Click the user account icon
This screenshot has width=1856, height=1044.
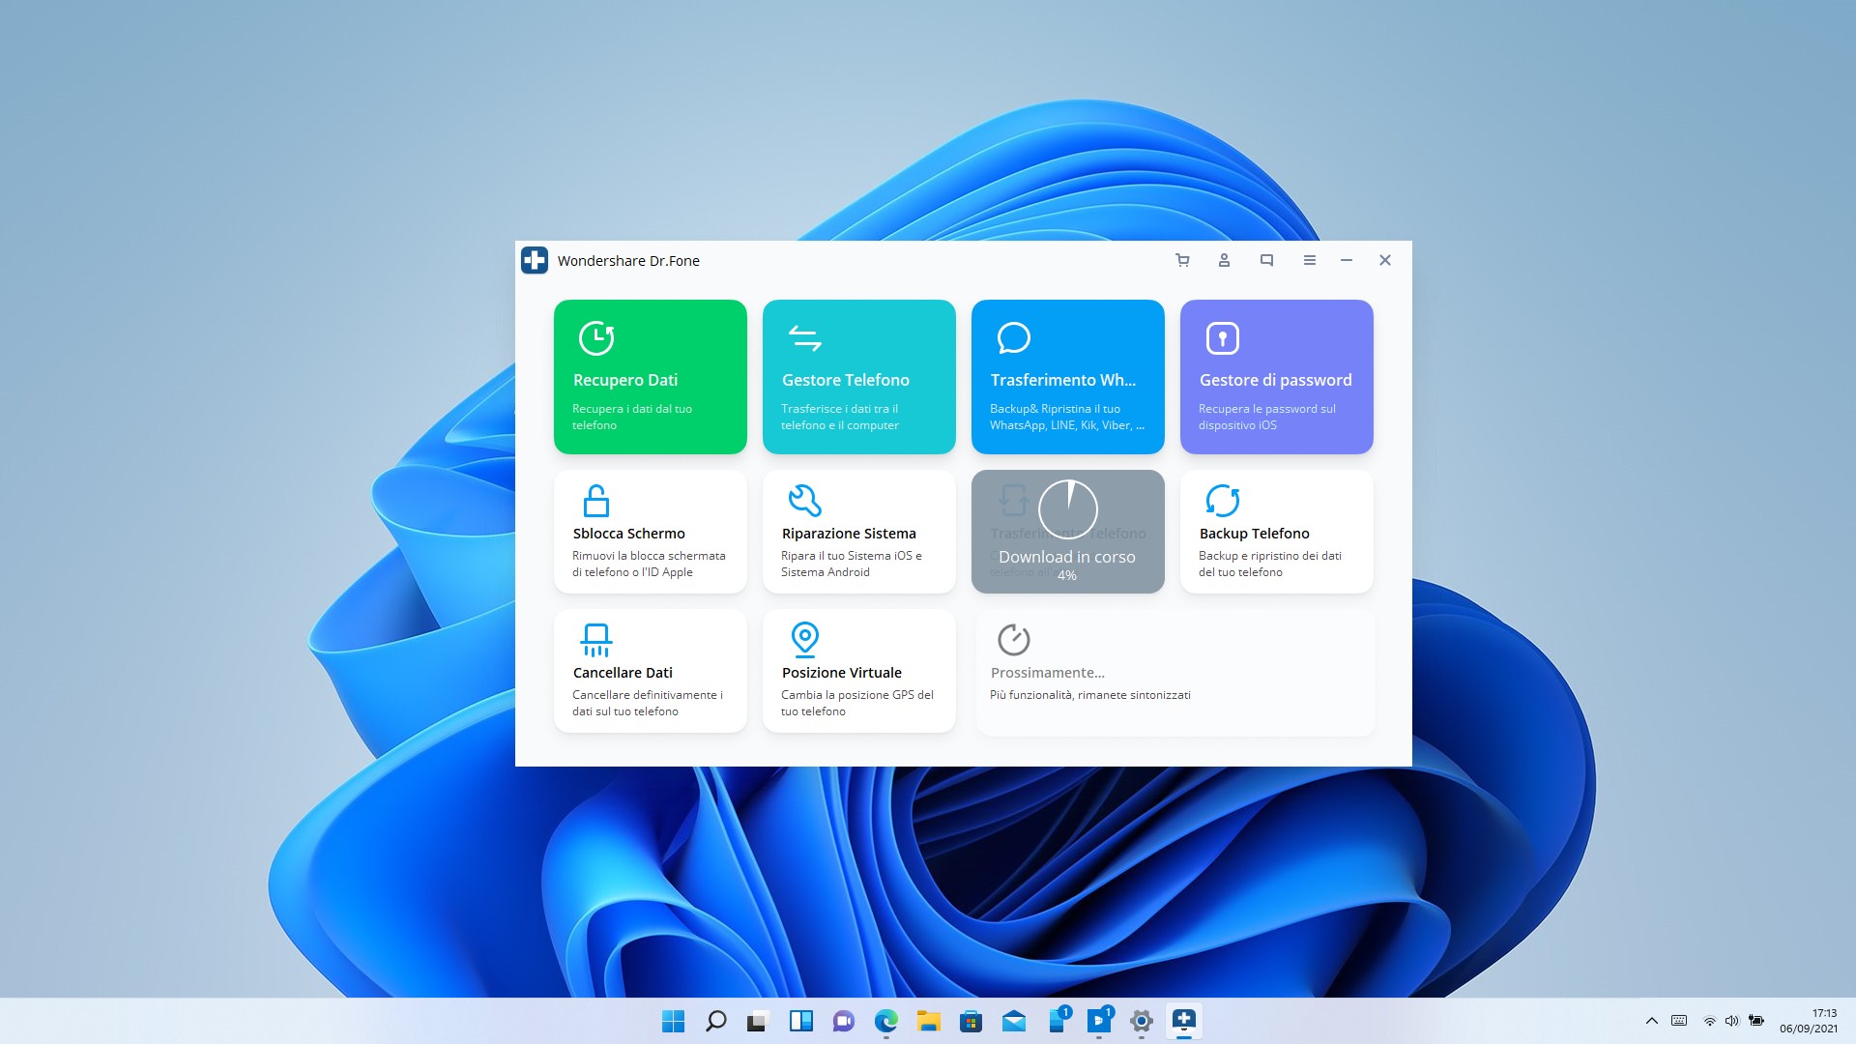(1224, 260)
